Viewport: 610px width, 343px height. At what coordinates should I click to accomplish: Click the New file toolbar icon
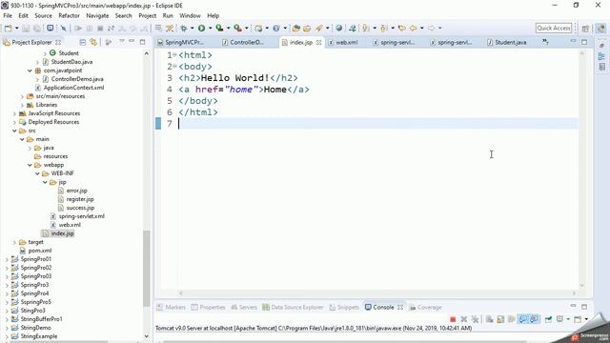coord(8,28)
